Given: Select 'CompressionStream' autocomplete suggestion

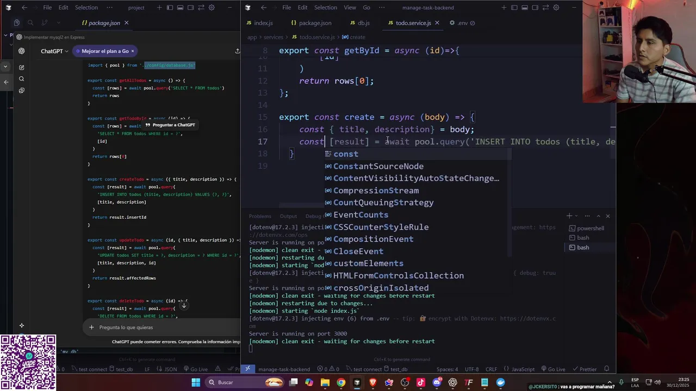Looking at the screenshot, I should coord(418,191).
